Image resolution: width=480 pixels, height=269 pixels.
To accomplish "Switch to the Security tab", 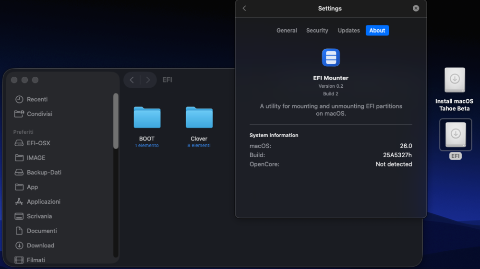I will point(317,30).
